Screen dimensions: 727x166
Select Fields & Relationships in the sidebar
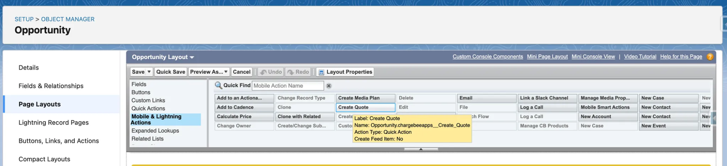pyautogui.click(x=51, y=86)
